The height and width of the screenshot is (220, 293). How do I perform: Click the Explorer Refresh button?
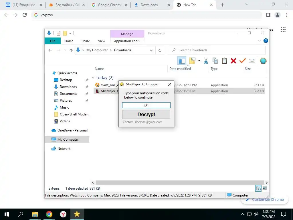tap(160, 50)
